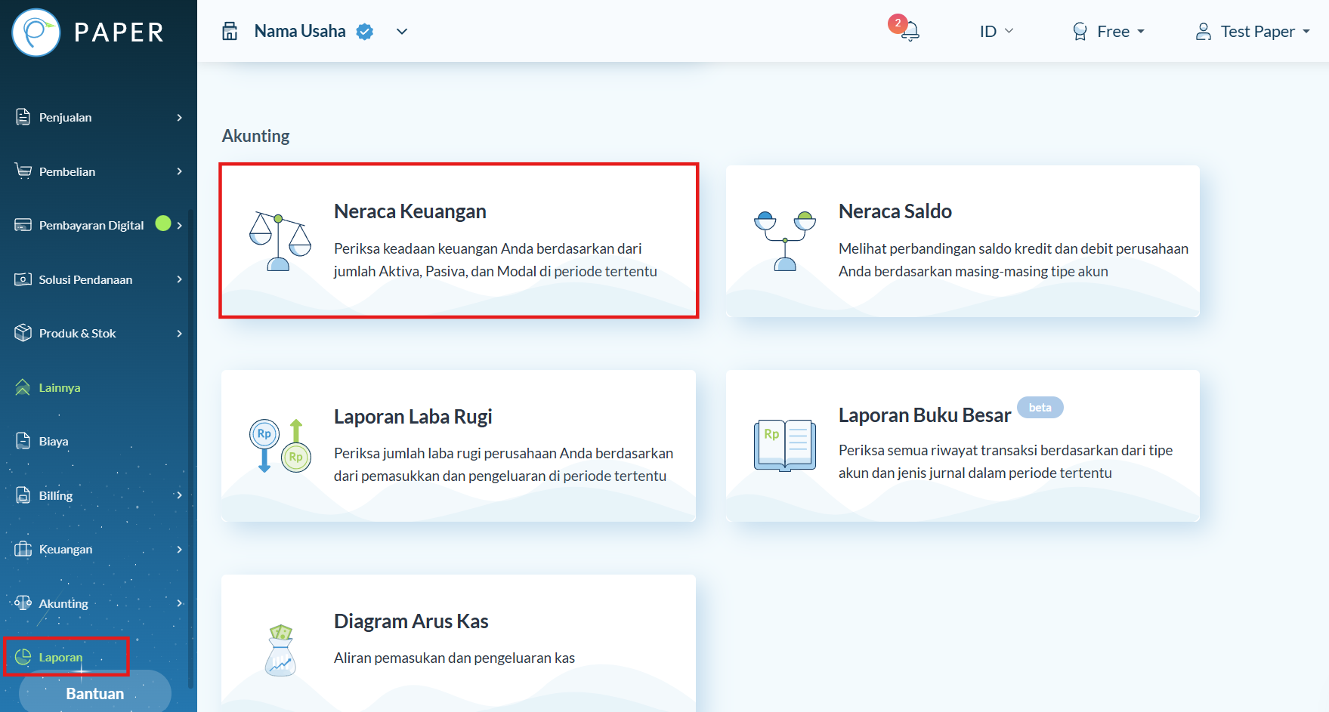The image size is (1329, 712).
Task: Collapse the Lainnya sidebar section
Action: coord(59,387)
